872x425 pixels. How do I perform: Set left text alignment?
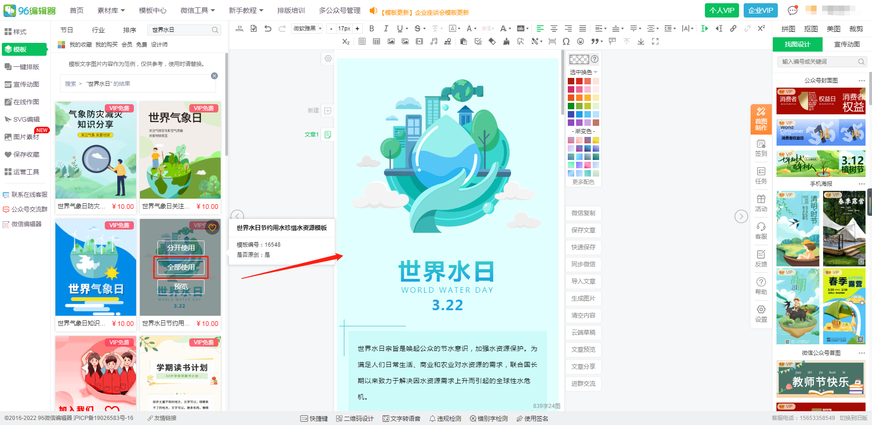click(540, 29)
